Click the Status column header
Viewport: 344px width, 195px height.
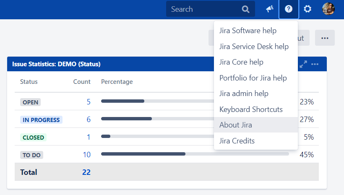29,82
